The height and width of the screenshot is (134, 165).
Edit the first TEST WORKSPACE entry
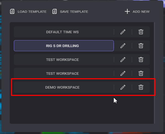123,60
